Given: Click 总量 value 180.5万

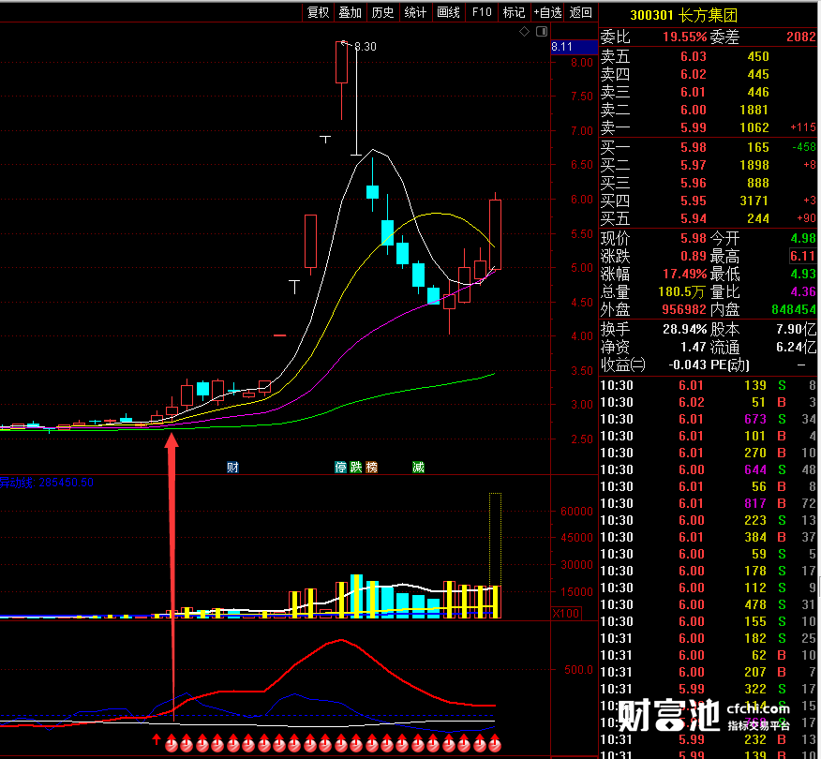Looking at the screenshot, I should point(681,291).
